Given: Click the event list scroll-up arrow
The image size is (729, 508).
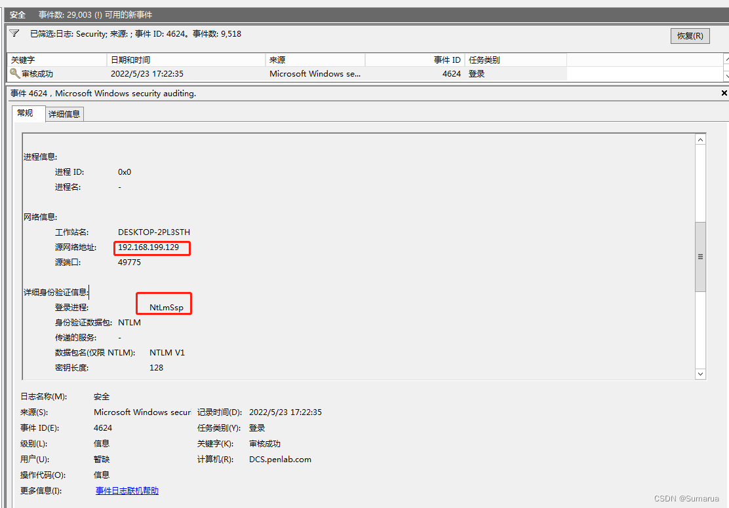Looking at the screenshot, I should click(726, 60).
